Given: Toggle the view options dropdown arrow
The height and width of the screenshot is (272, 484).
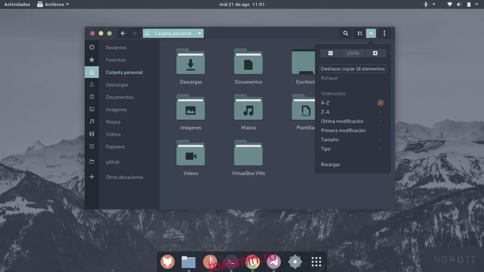Looking at the screenshot, I should [x=371, y=33].
